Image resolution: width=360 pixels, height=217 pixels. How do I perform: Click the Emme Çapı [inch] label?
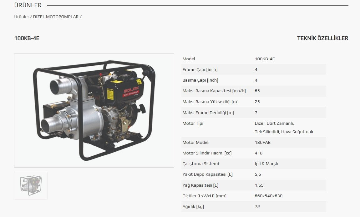click(x=200, y=70)
